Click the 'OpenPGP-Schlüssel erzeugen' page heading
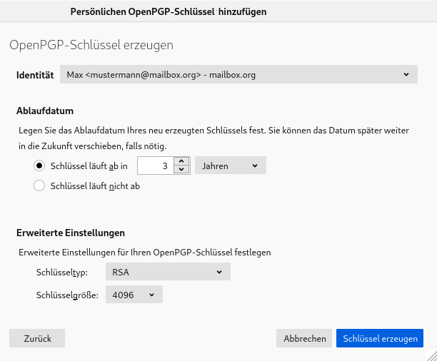The height and width of the screenshot is (361, 437). pyautogui.click(x=91, y=45)
